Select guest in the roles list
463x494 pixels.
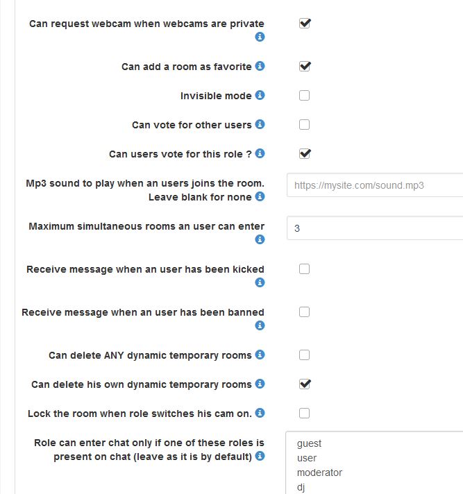(309, 443)
